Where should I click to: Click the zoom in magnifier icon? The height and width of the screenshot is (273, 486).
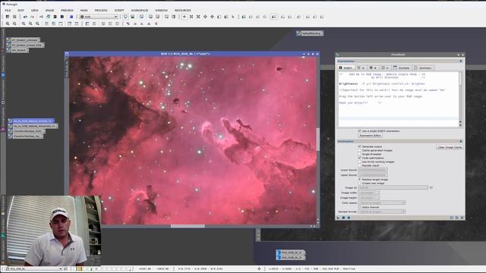click(8, 24)
